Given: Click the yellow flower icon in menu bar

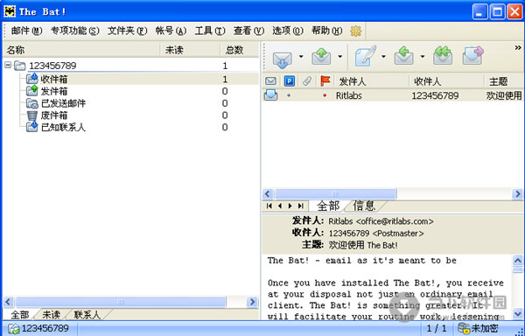Looking at the screenshot, I should (356, 31).
